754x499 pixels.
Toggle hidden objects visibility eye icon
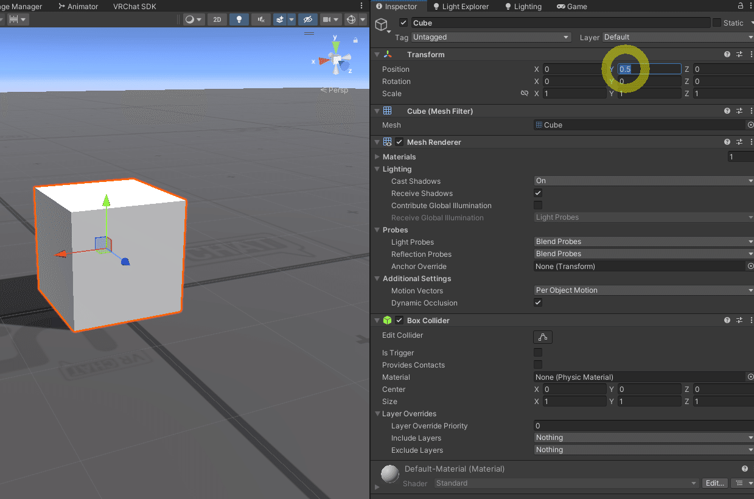pos(307,19)
